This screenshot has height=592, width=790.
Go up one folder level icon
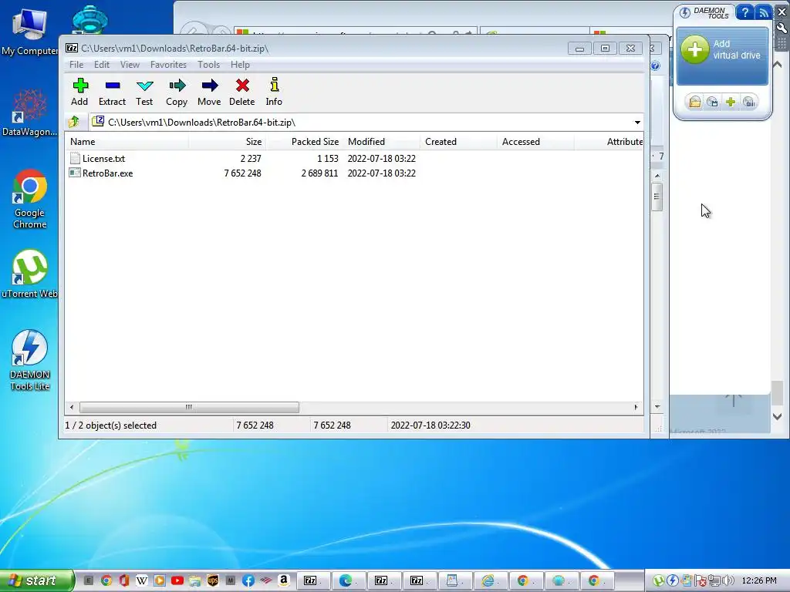tap(74, 122)
